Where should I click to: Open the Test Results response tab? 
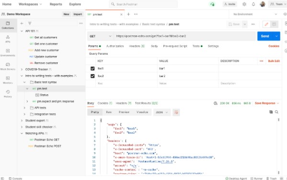pyautogui.click(x=146, y=103)
